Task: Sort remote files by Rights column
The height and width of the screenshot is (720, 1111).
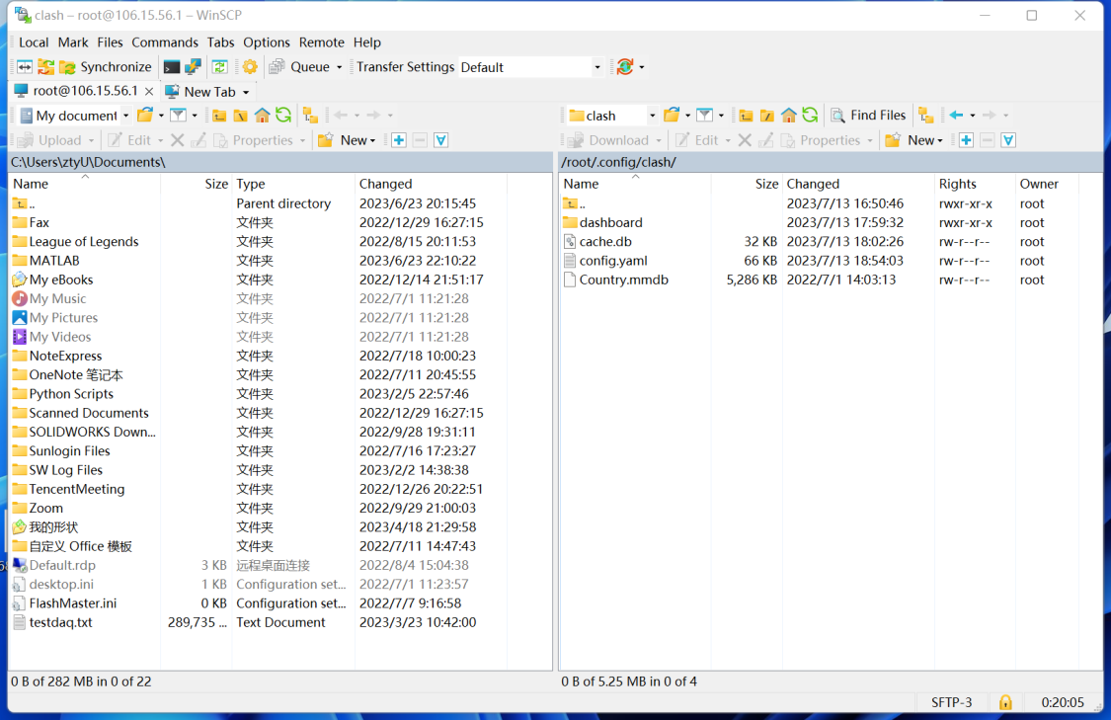Action: pos(975,184)
